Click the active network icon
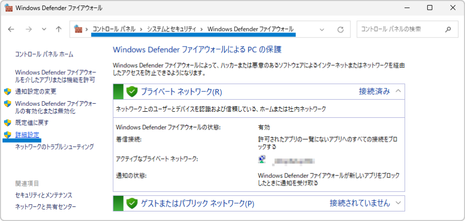Image resolution: width=465 pixels, height=221 pixels. coord(262,159)
